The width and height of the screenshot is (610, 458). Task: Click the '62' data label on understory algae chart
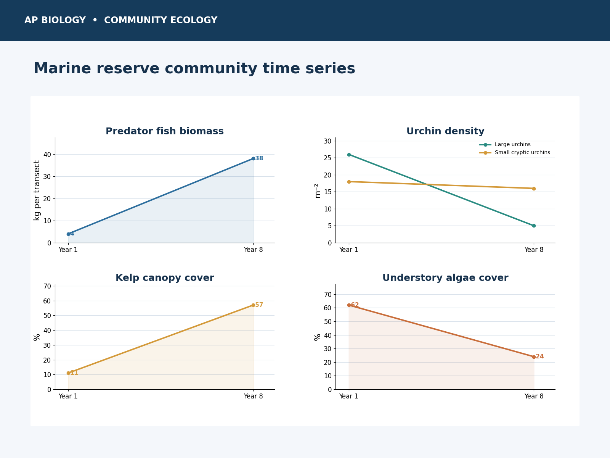pyautogui.click(x=355, y=305)
